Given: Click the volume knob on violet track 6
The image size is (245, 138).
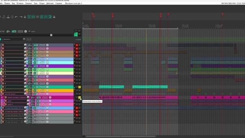Looking at the screenshot, I should click(25, 77).
